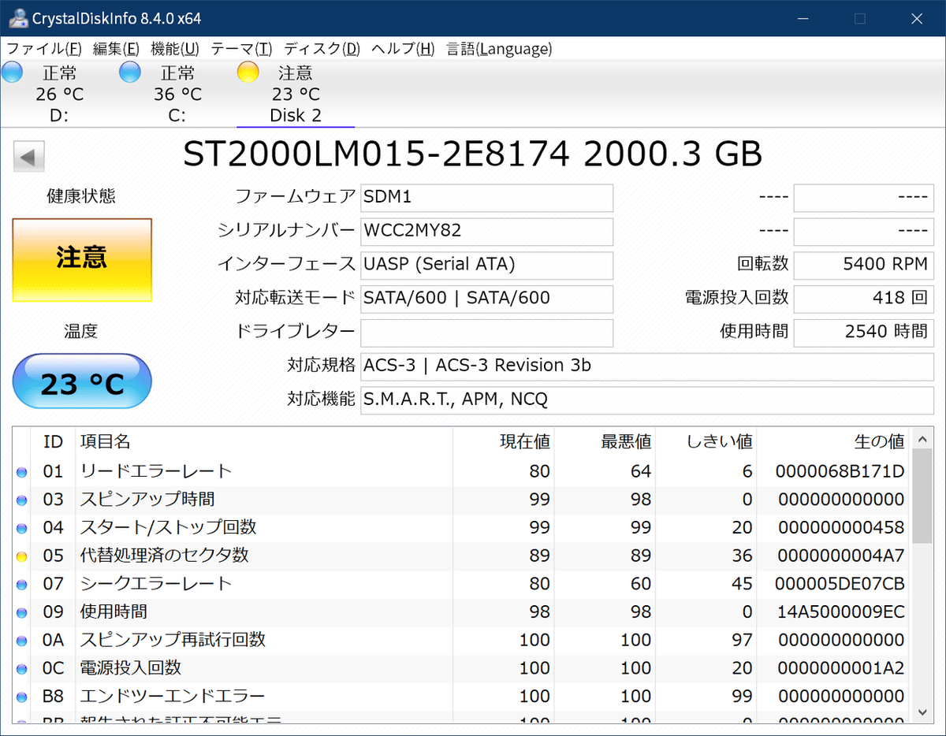Click status dot for ID 07 シークエラーレート
The image size is (946, 736).
[21, 585]
